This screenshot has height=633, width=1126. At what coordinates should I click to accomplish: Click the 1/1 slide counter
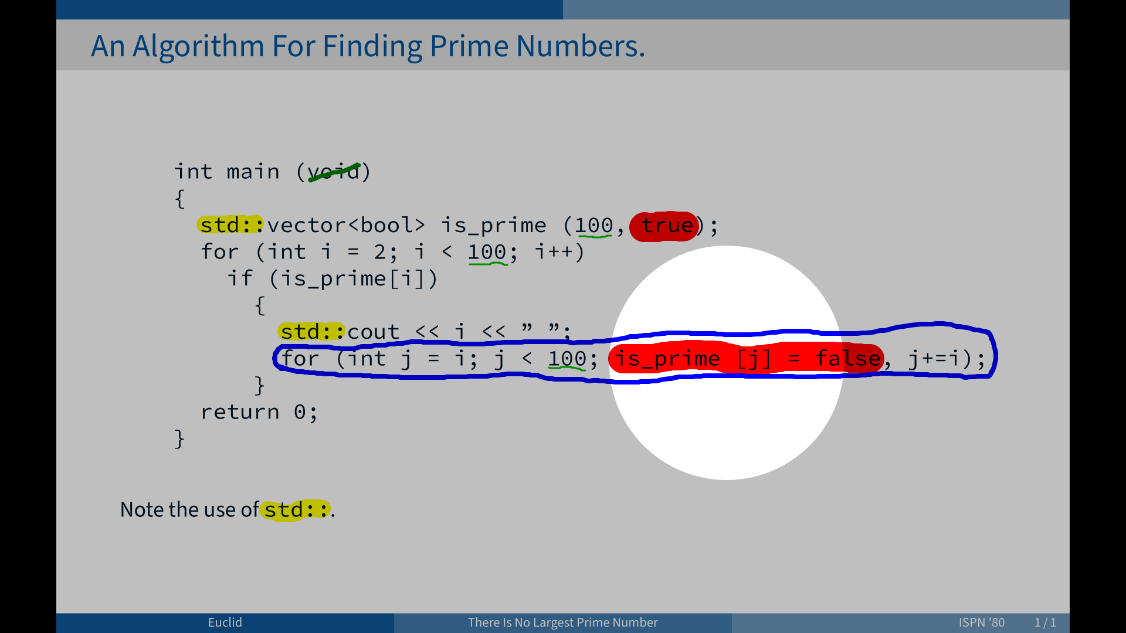1045,622
